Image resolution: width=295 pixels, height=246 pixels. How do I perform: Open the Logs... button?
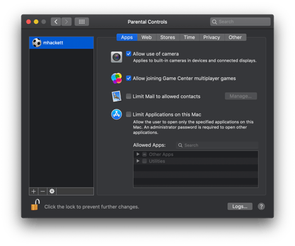[240, 206]
